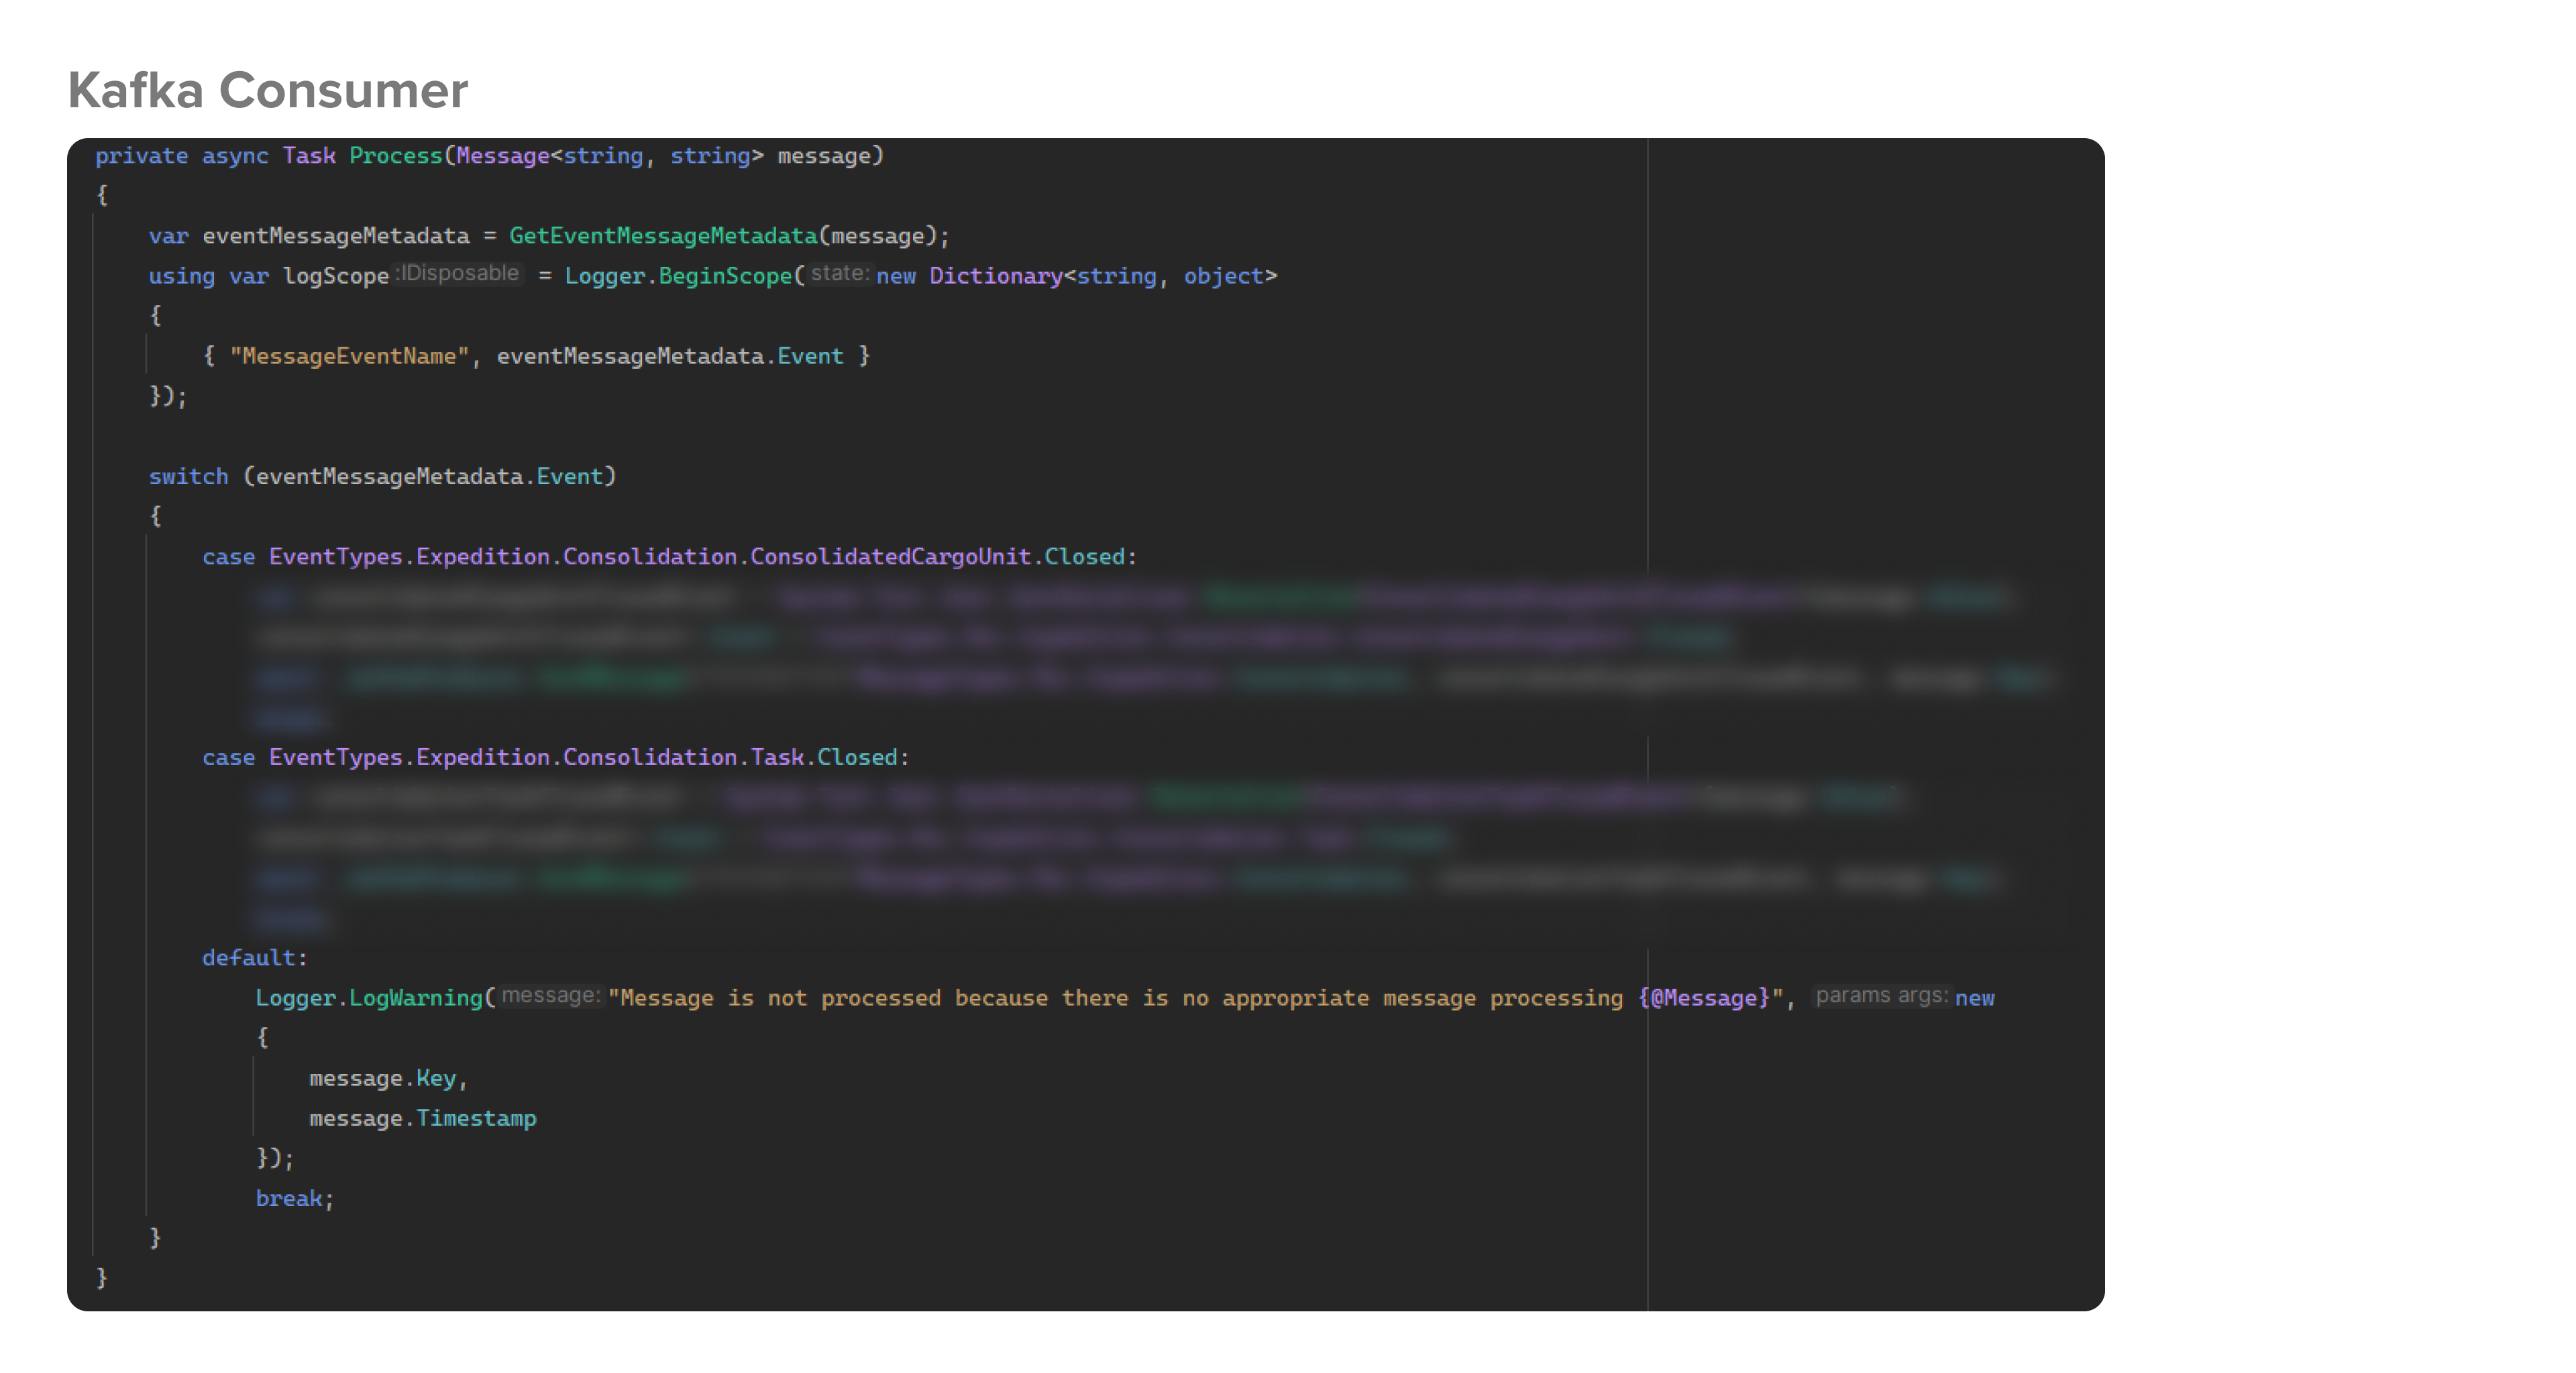The width and height of the screenshot is (2576, 1373).
Task: Click the message.Timestamp property
Action: tap(476, 1119)
